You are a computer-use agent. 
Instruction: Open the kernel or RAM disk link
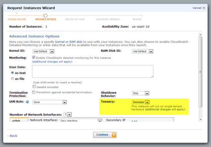[x=69, y=42]
